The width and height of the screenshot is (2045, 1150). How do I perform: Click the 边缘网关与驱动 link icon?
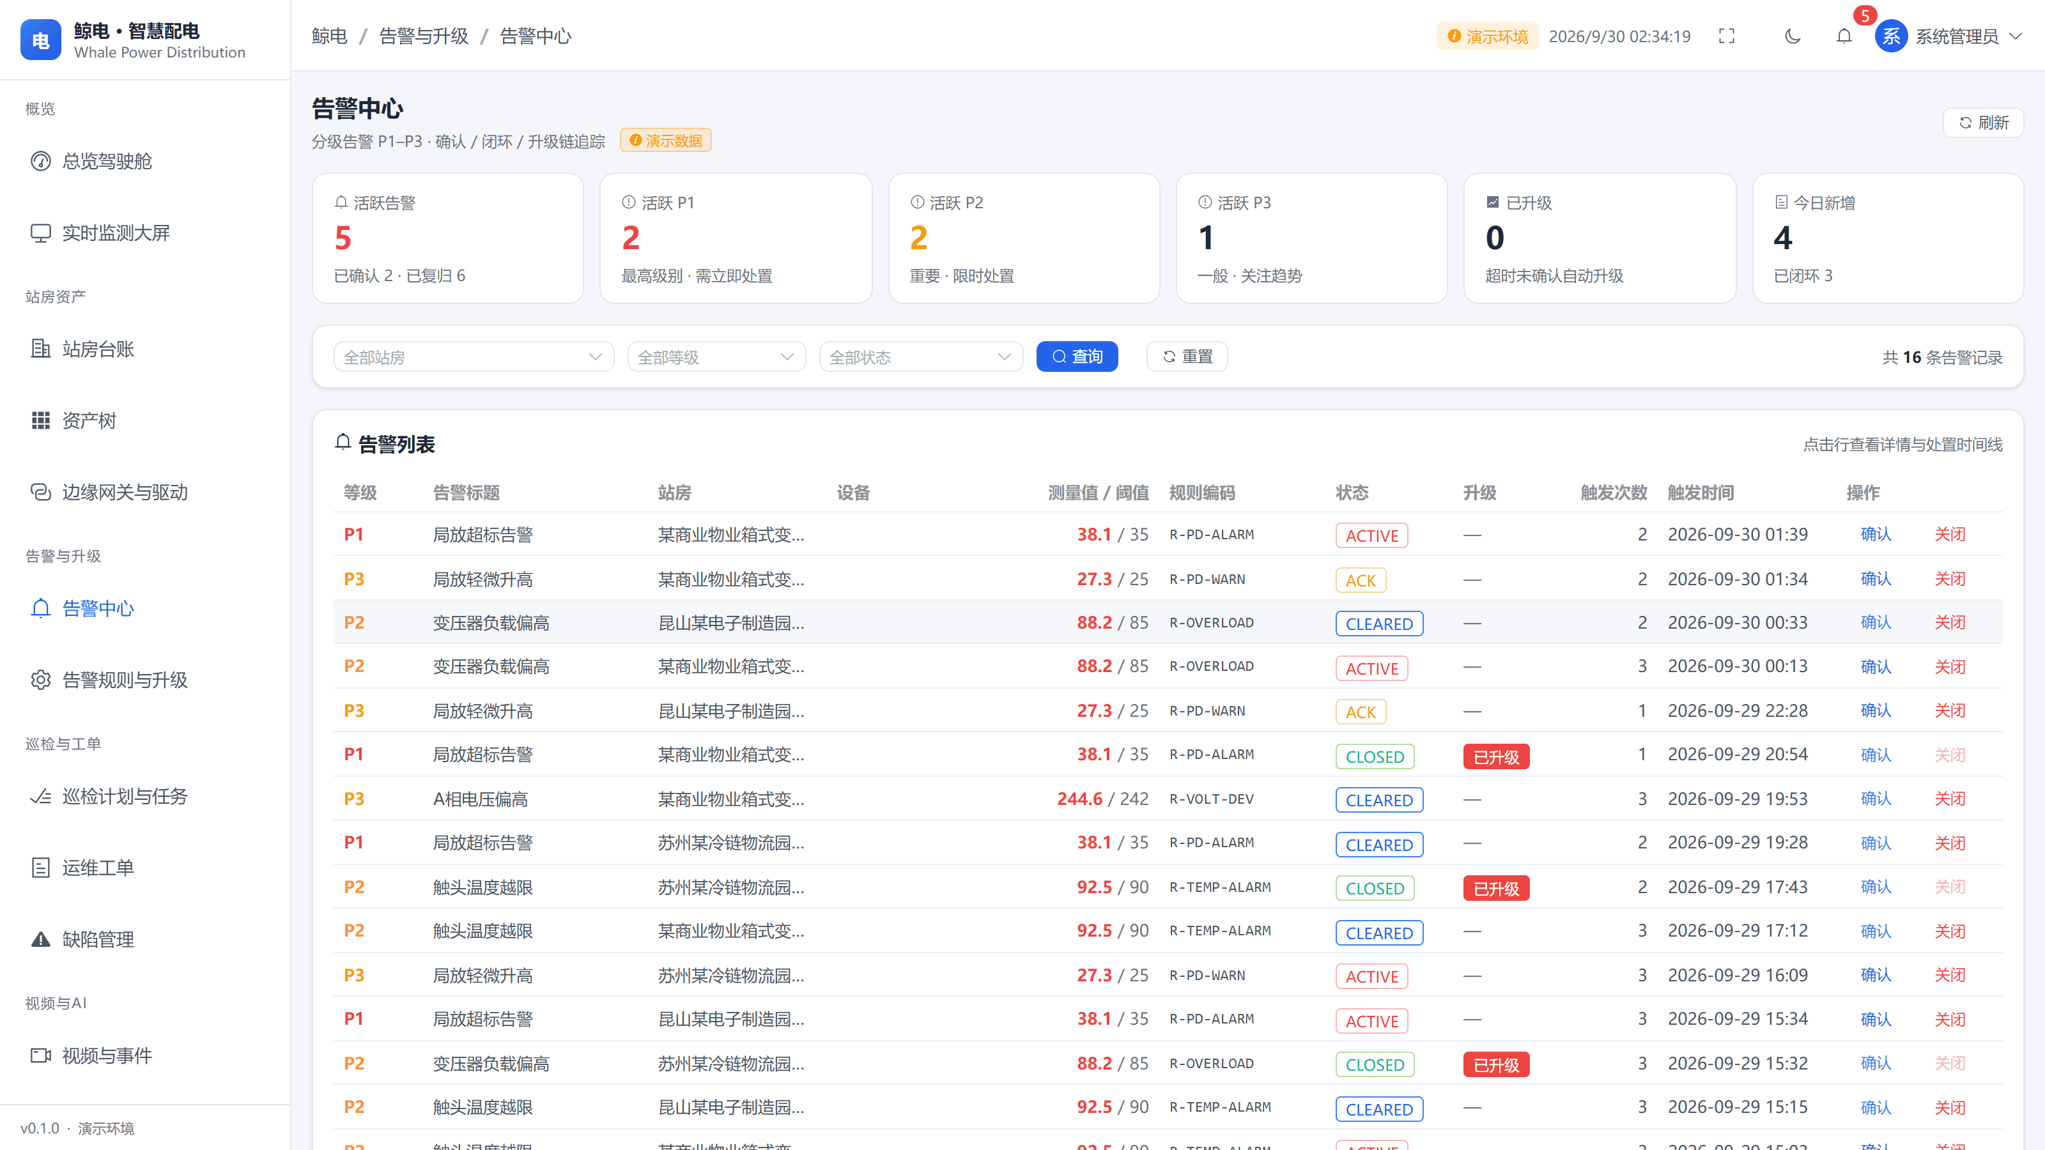[40, 491]
